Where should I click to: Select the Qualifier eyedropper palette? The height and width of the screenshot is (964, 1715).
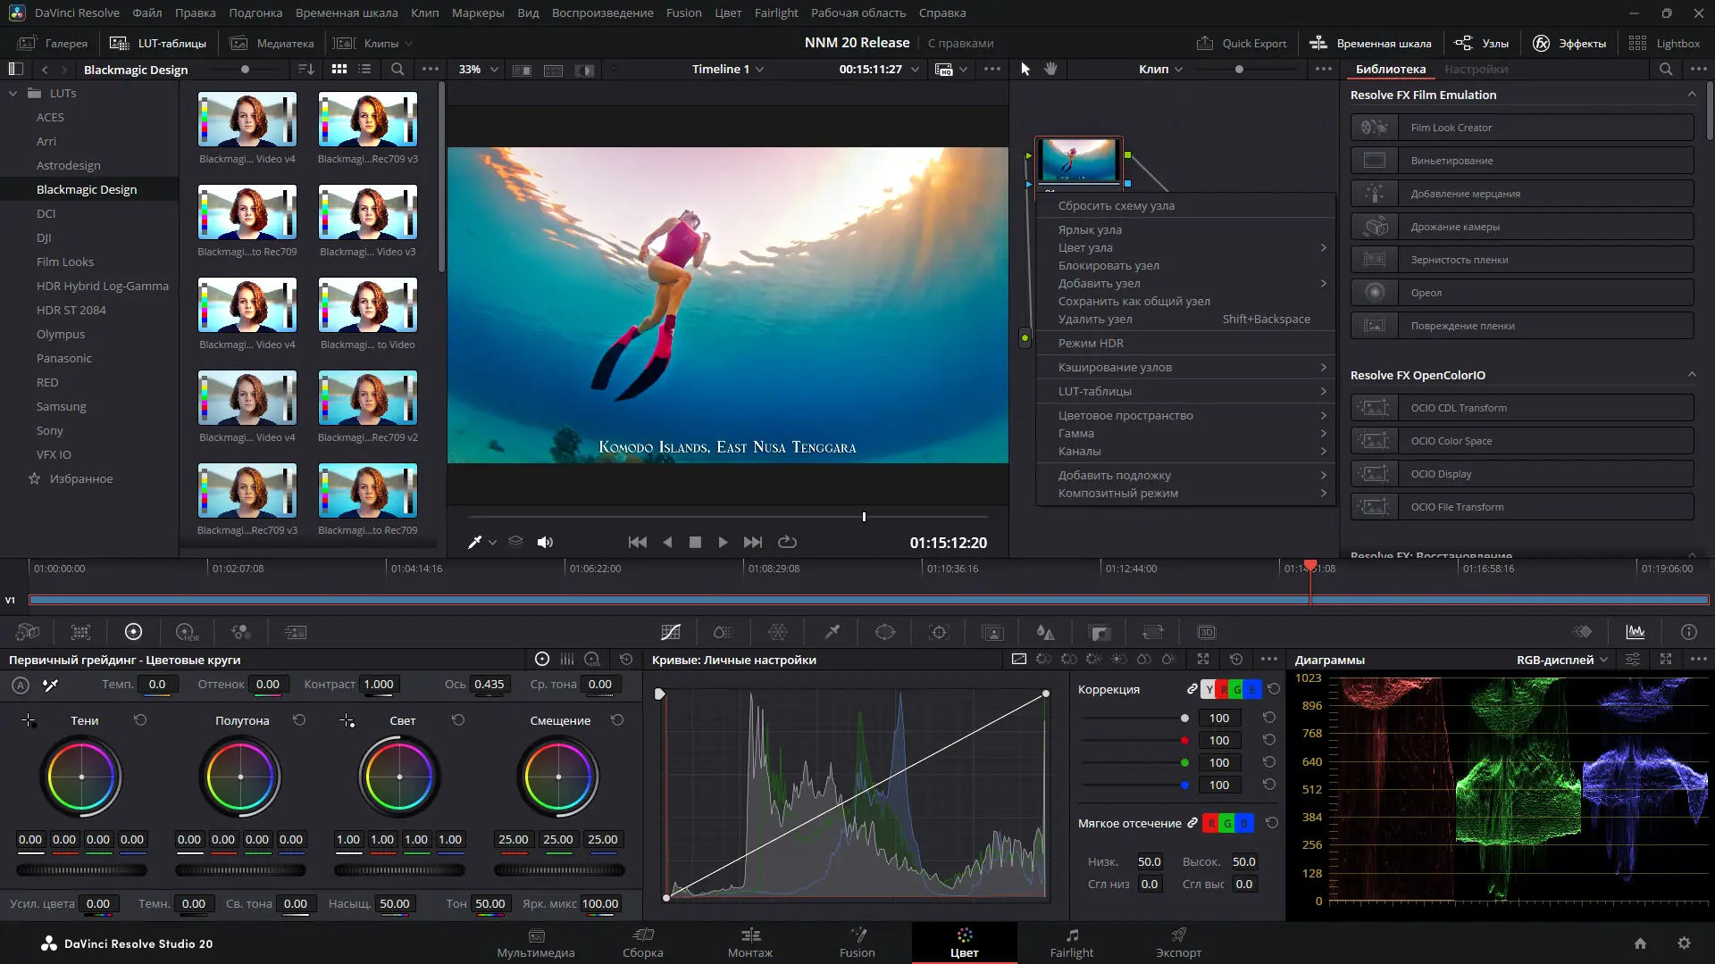click(x=832, y=632)
